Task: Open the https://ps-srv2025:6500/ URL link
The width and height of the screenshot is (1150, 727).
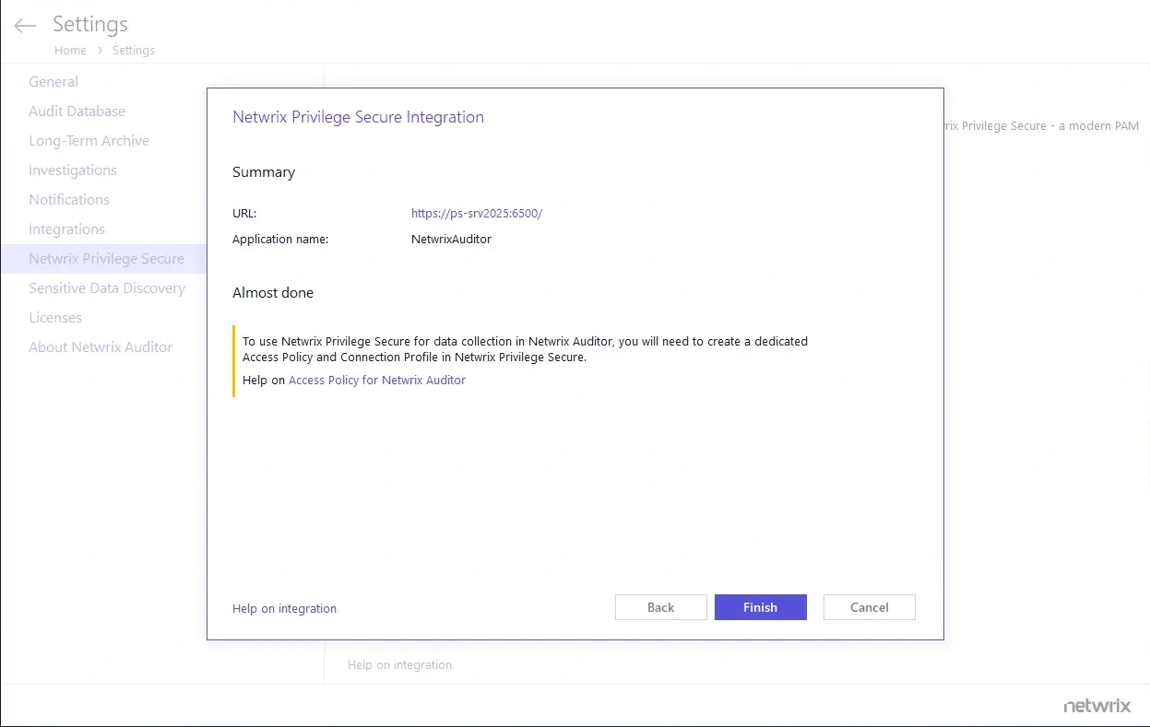Action: (477, 213)
